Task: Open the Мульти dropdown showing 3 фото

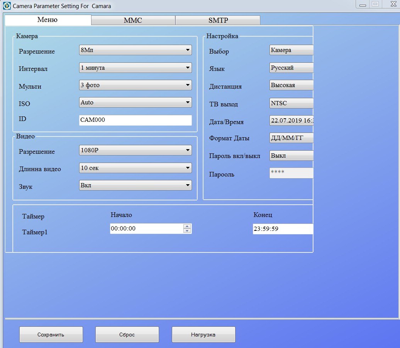Action: coord(135,85)
